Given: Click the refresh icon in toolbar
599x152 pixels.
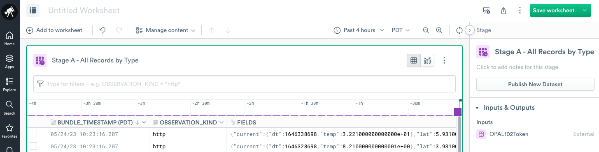Looking at the screenshot, I should [x=459, y=30].
